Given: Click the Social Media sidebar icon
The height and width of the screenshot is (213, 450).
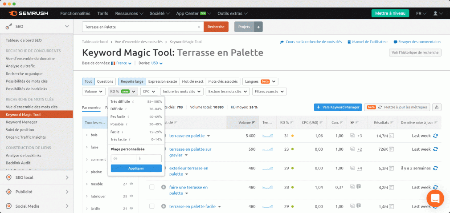Looking at the screenshot, I should click(9, 206).
